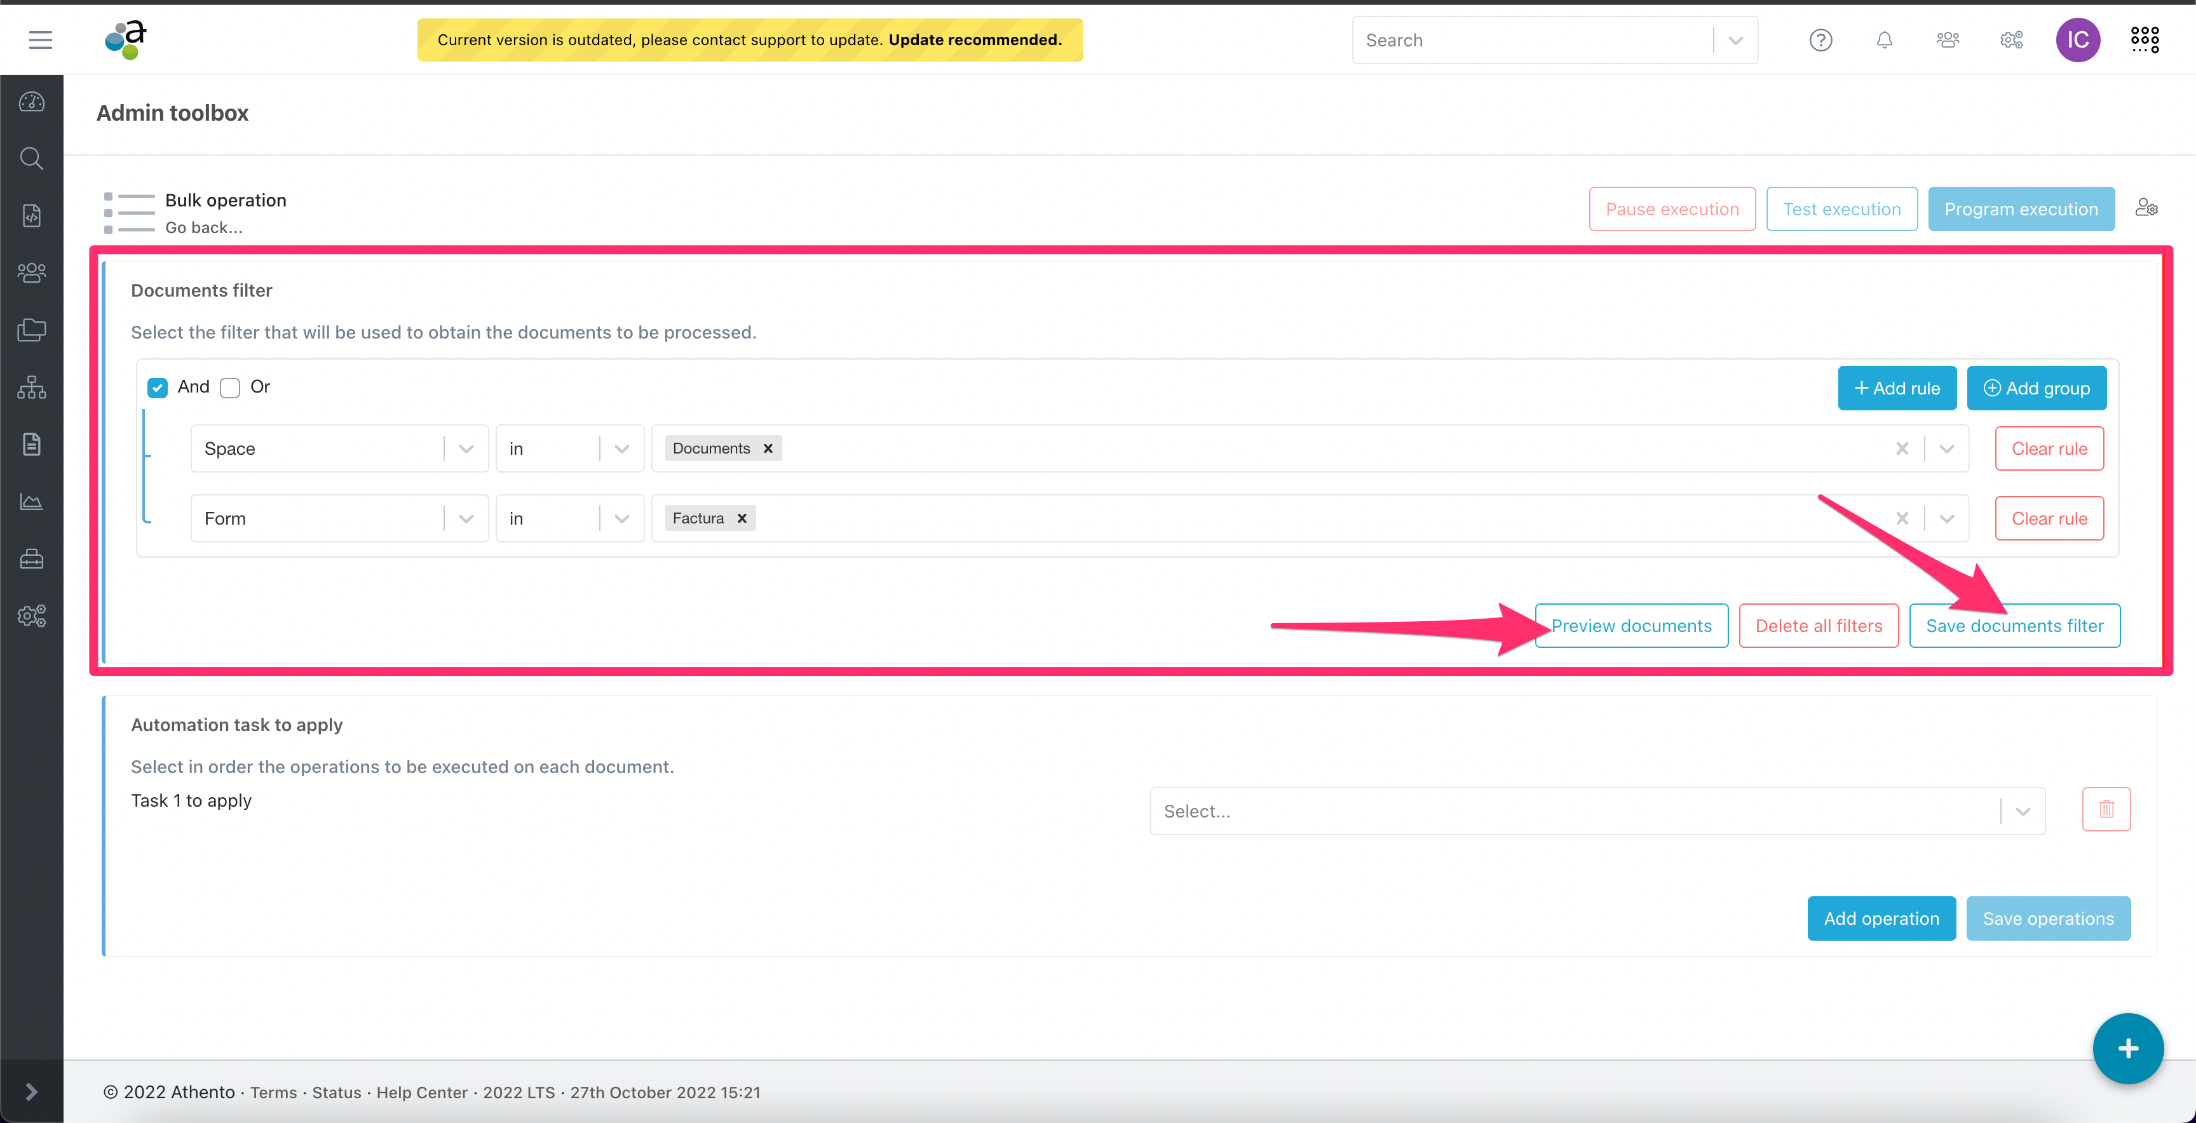Viewport: 2196px width, 1123px height.
Task: Click the user profile avatar icon
Action: tap(2078, 39)
